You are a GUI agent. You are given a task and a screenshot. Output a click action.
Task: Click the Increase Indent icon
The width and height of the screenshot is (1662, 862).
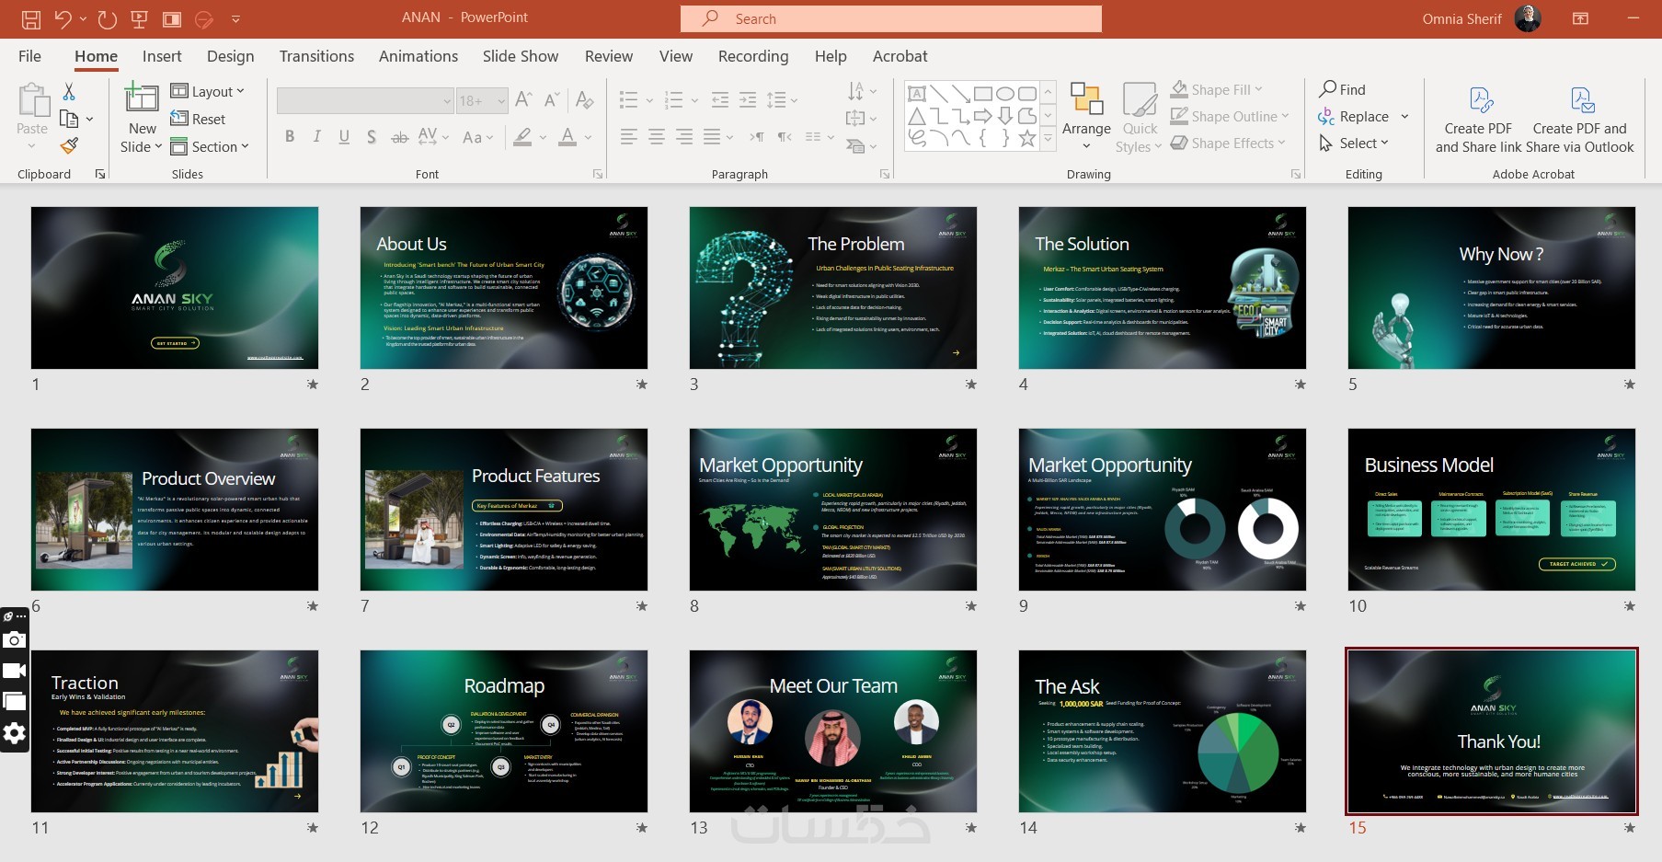click(x=748, y=99)
